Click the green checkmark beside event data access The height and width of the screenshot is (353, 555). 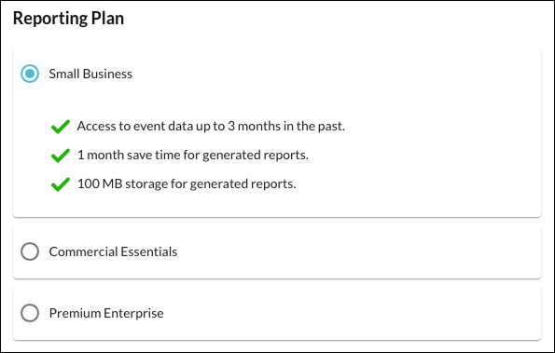[x=61, y=127]
